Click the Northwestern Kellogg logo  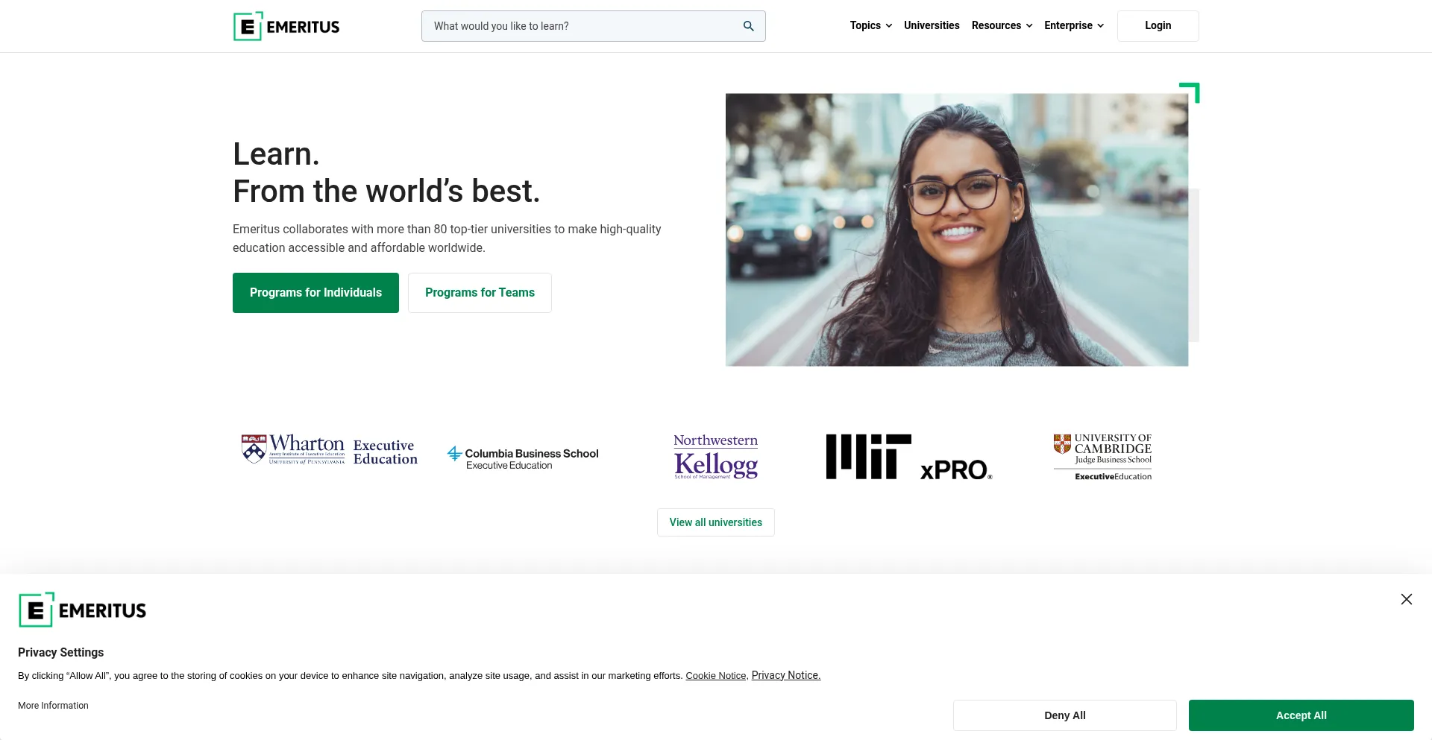715,456
